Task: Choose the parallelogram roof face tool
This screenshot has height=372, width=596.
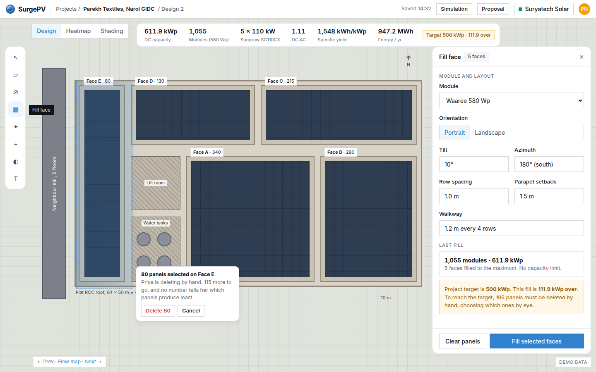Action: [x=16, y=75]
